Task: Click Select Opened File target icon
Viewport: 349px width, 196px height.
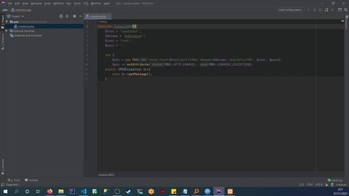Action: click(61, 16)
